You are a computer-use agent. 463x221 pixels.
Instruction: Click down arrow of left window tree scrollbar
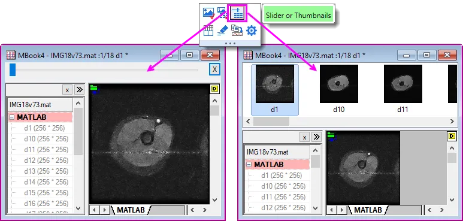[78, 208]
